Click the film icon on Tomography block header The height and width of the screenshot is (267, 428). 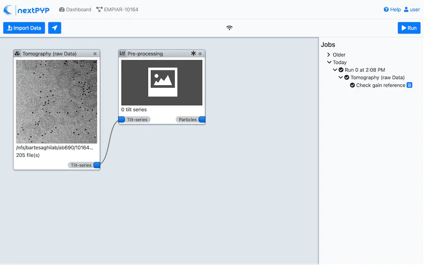click(18, 54)
